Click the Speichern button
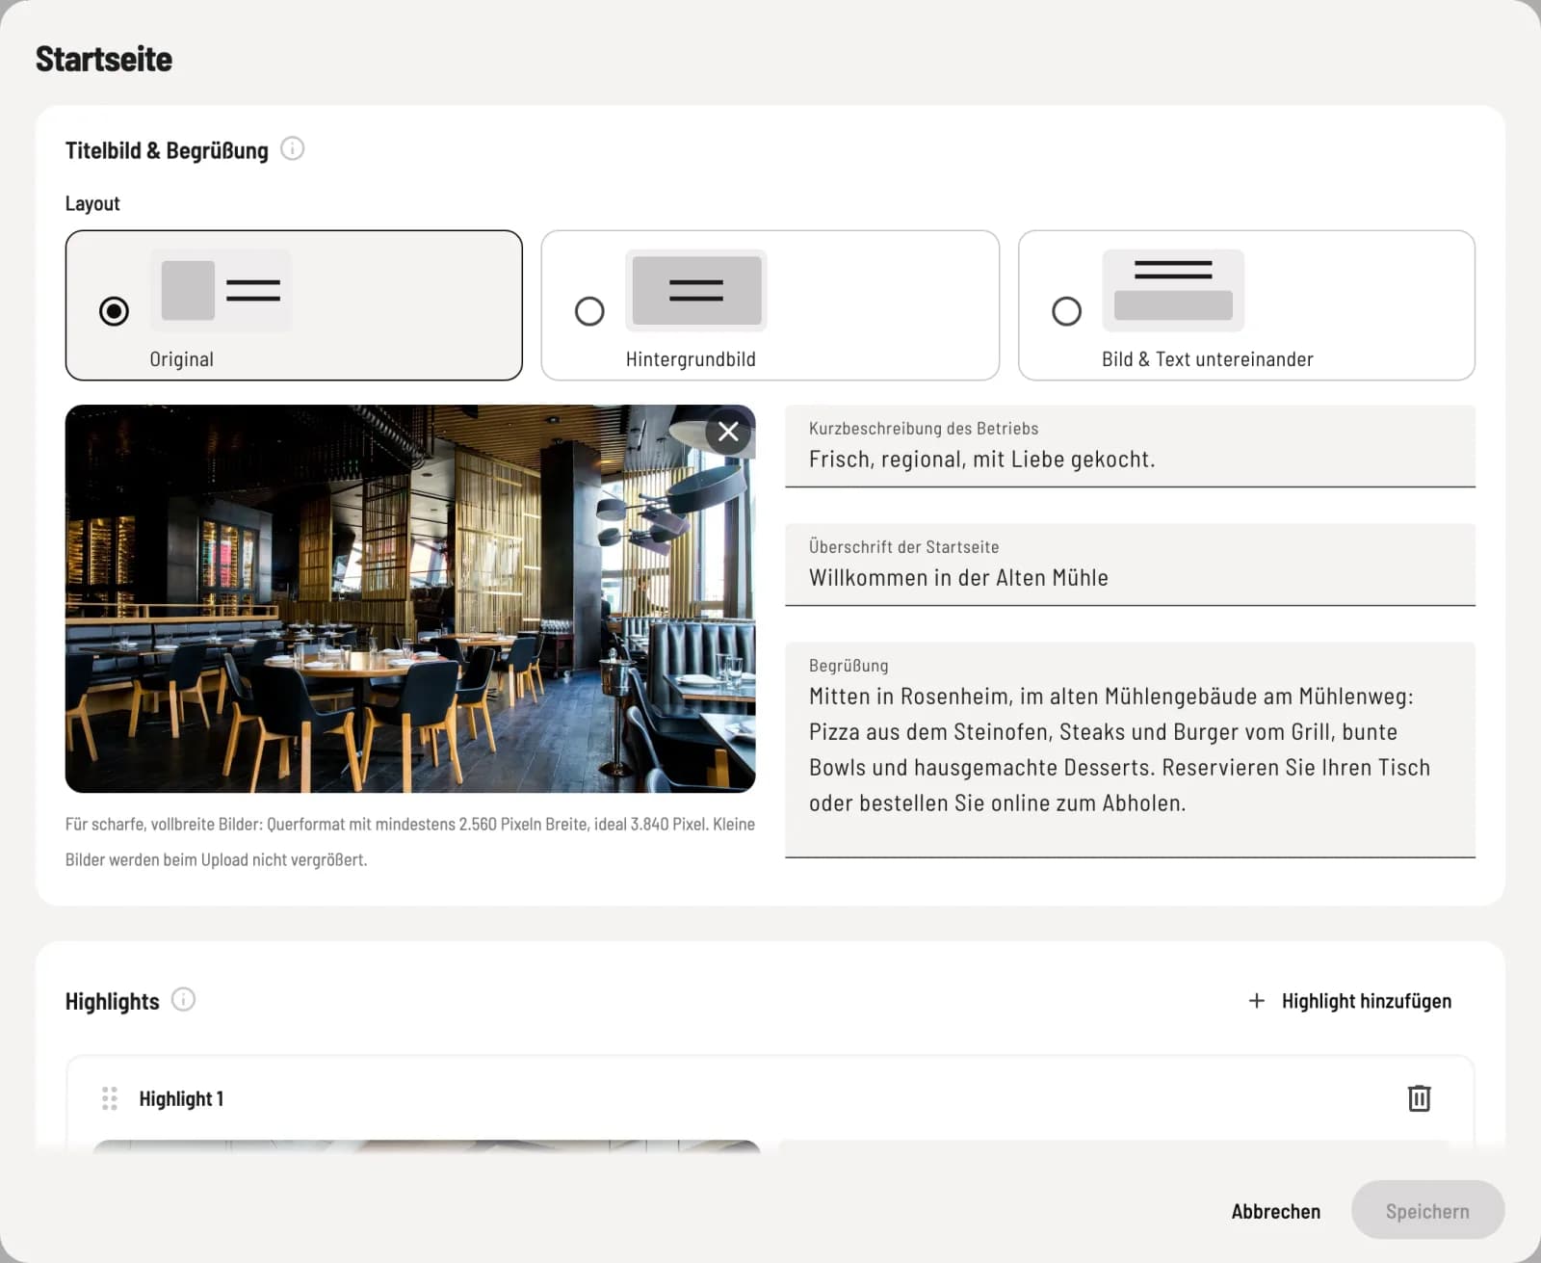The image size is (1541, 1263). [x=1427, y=1210]
